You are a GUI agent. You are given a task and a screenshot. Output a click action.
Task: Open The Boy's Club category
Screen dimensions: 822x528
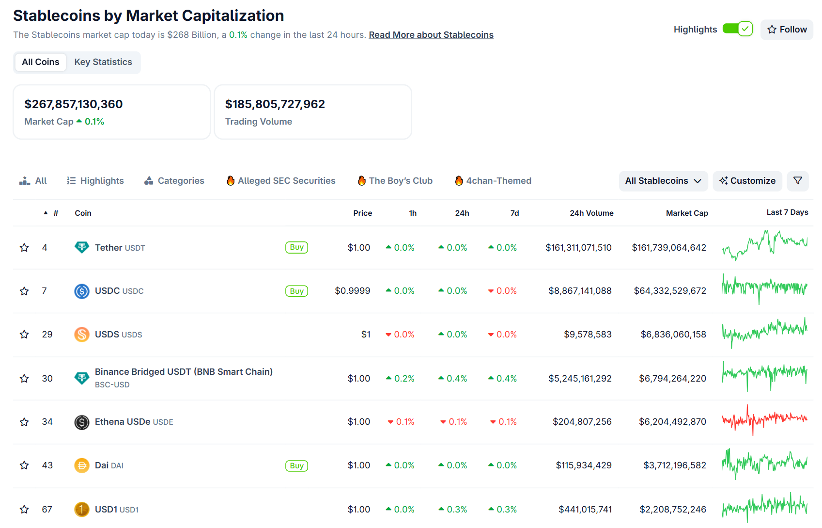tap(395, 181)
